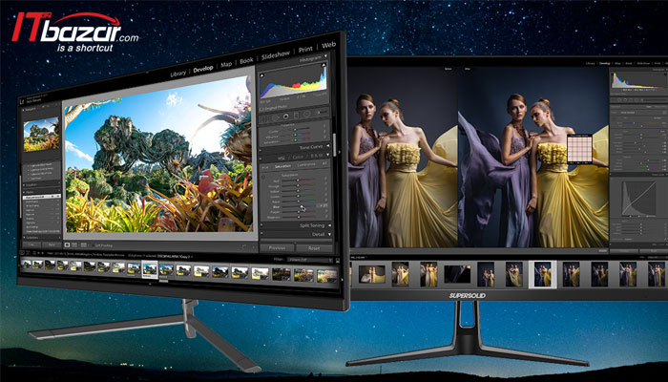This screenshot has width=668, height=382.
Task: Click the Blue saturation slider on left monitor
Action: tap(299, 206)
